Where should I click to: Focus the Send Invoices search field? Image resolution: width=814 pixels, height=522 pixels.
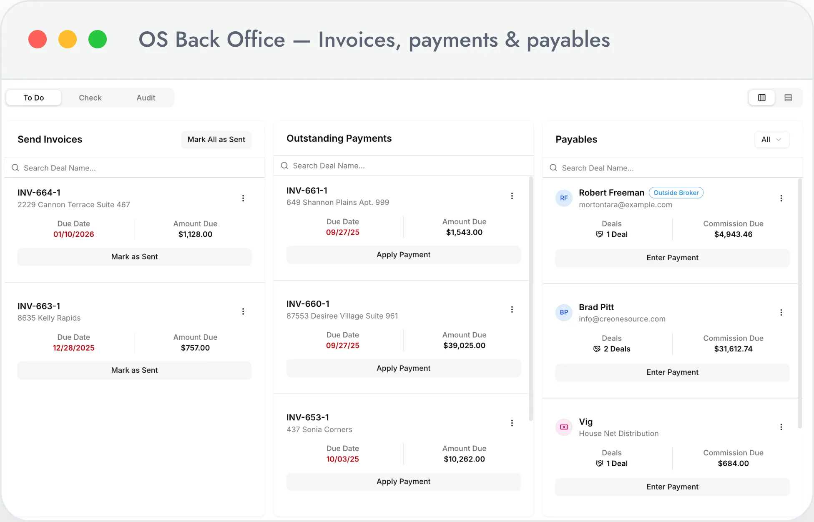(134, 168)
